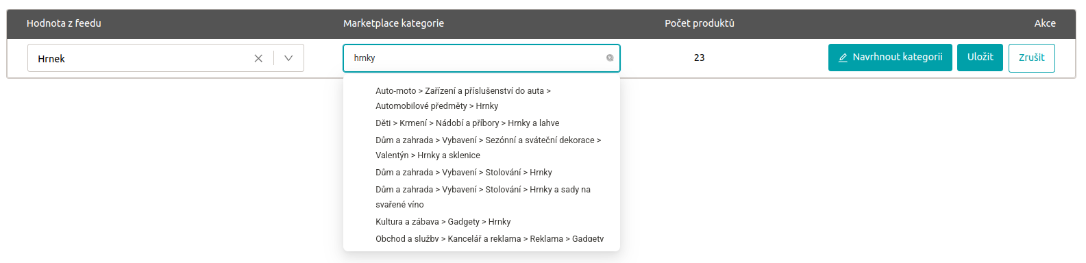This screenshot has width=1086, height=263.
Task: Click Navrhnout kategorii button
Action: [890, 58]
